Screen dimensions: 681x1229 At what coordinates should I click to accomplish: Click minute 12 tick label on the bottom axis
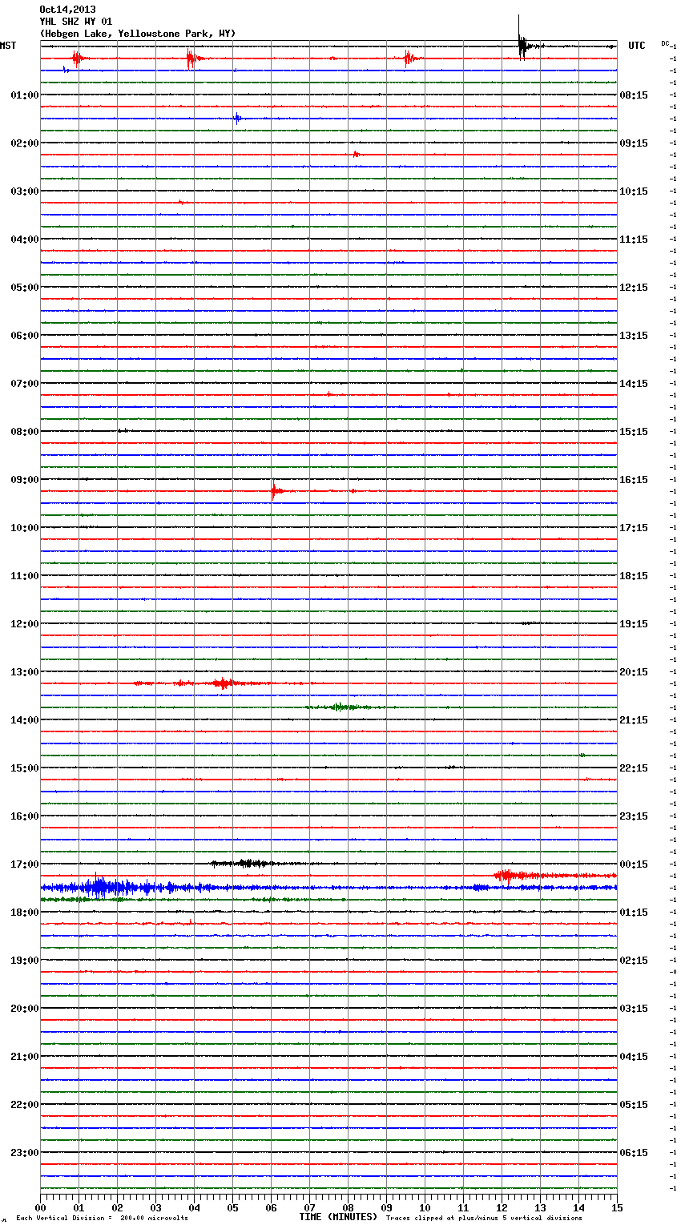click(x=502, y=1207)
